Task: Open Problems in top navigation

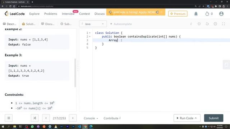Action: 51,14
